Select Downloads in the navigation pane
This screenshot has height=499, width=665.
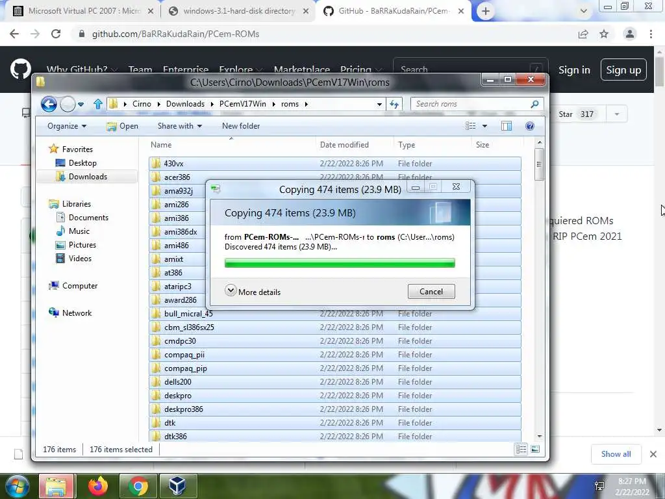(x=86, y=177)
